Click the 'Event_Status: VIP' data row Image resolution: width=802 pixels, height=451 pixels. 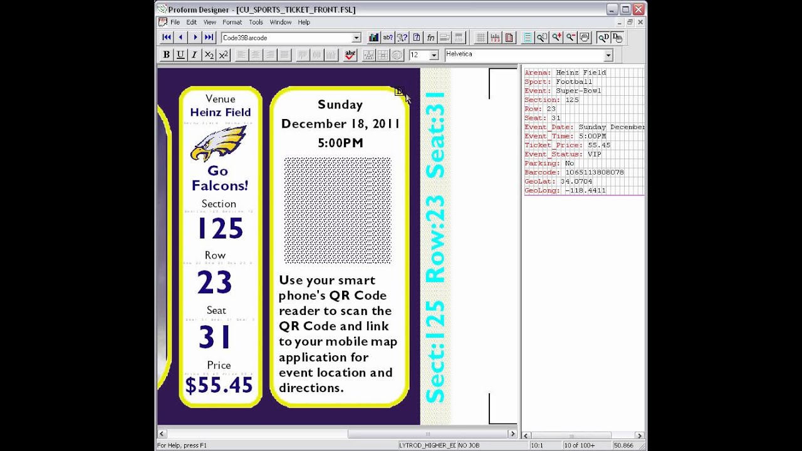point(563,154)
